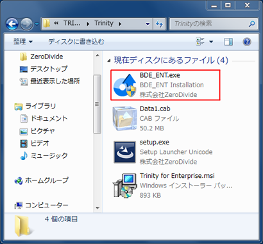Screen dimensions: 263x244
Task: Click the Refresh button
Action: click(x=159, y=24)
